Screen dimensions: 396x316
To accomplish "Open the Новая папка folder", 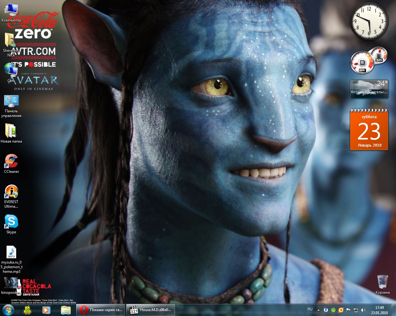I will [x=11, y=133].
